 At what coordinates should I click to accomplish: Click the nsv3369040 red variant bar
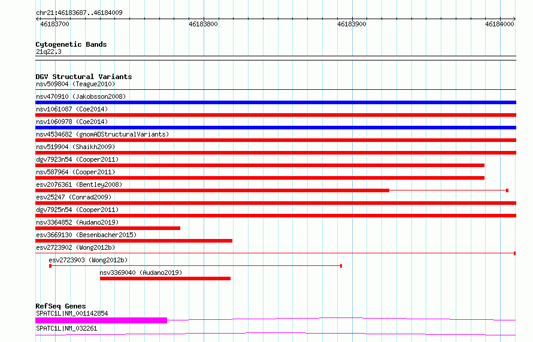[165, 279]
